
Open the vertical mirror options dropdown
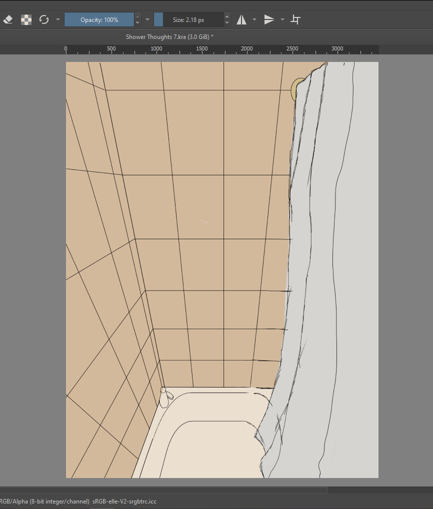[282, 20]
